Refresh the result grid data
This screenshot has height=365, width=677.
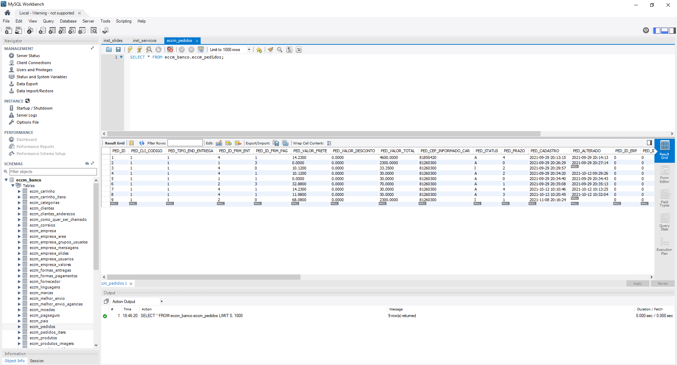tap(141, 143)
